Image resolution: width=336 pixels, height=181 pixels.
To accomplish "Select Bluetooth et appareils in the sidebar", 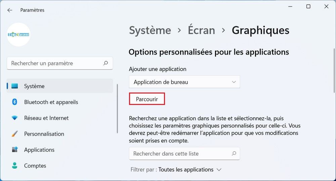I will 51,102.
